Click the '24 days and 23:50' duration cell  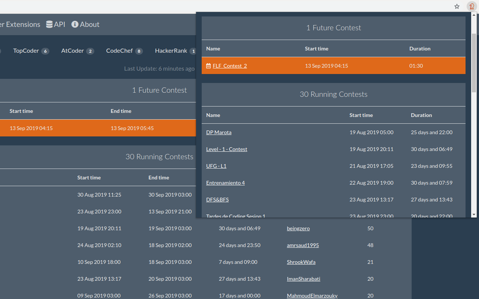pos(239,245)
